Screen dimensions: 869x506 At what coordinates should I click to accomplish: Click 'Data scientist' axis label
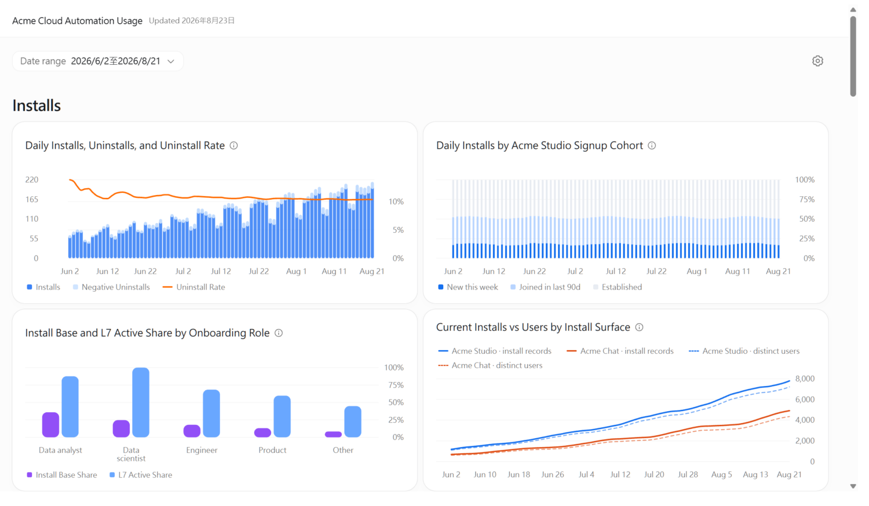pyautogui.click(x=131, y=454)
